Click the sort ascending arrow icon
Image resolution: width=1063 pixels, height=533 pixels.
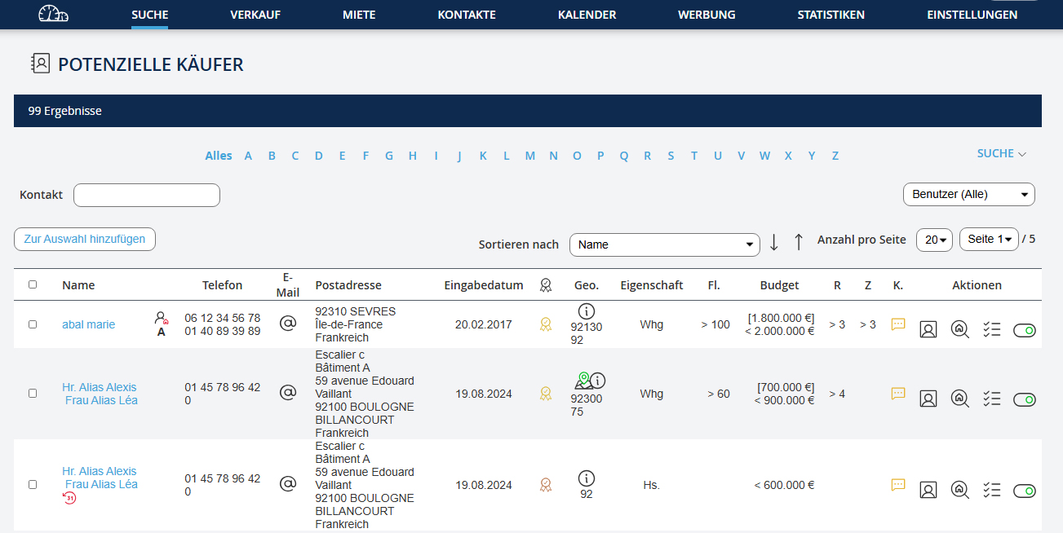click(799, 242)
